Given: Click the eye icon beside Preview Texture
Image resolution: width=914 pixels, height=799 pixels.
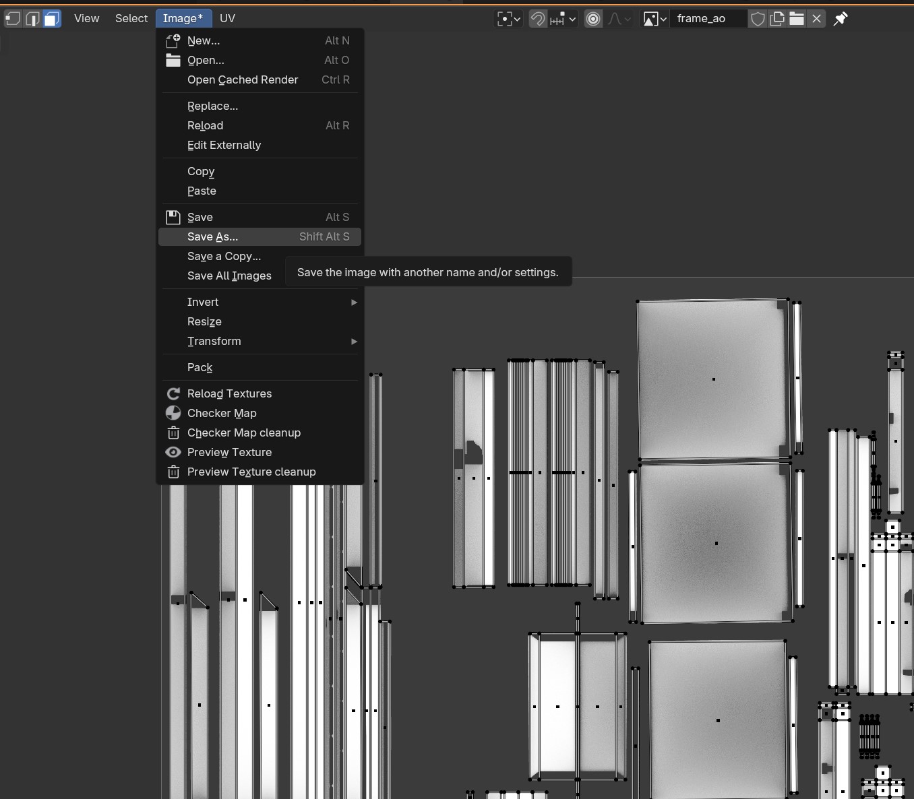Looking at the screenshot, I should point(173,452).
